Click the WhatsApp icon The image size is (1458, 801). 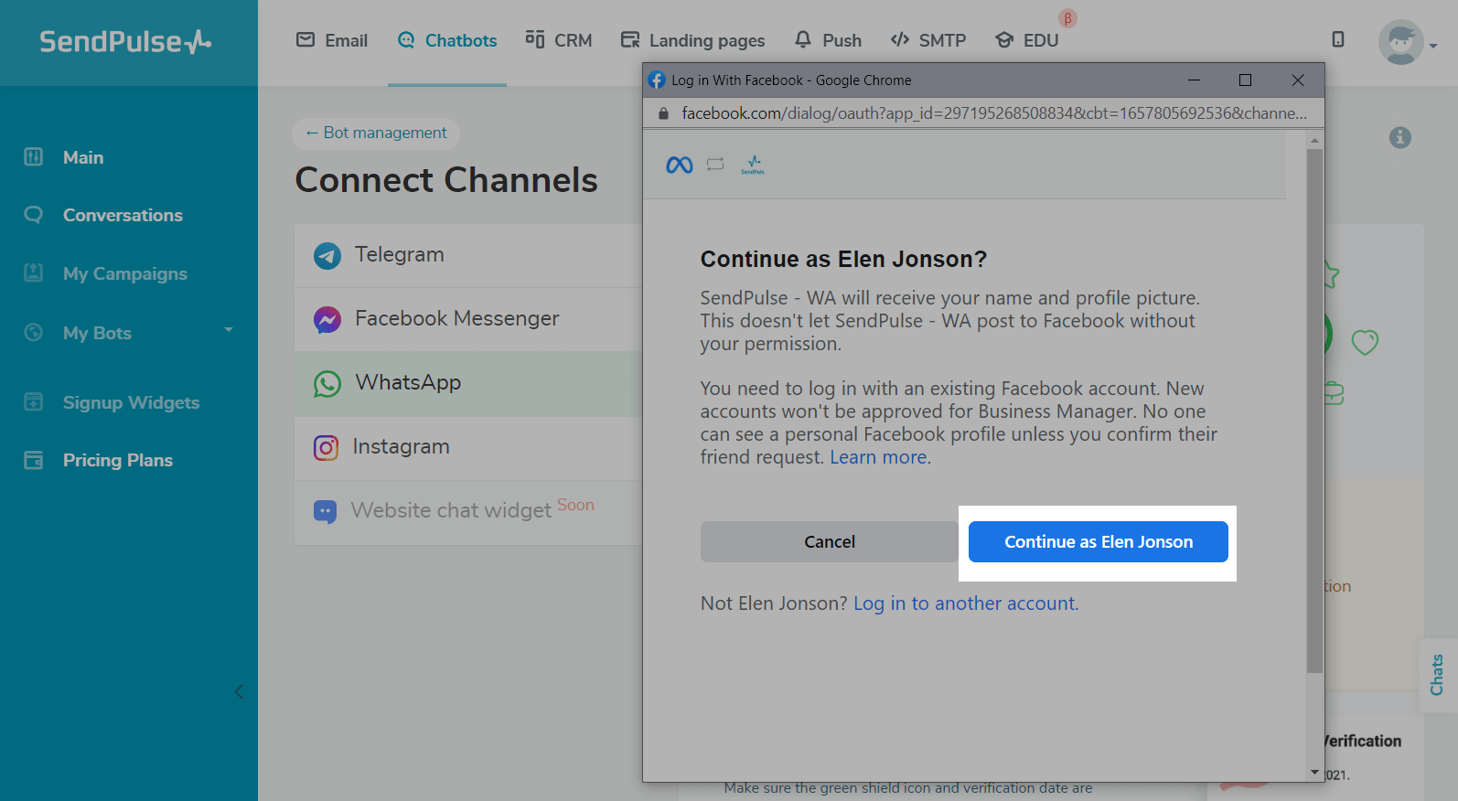(x=327, y=383)
